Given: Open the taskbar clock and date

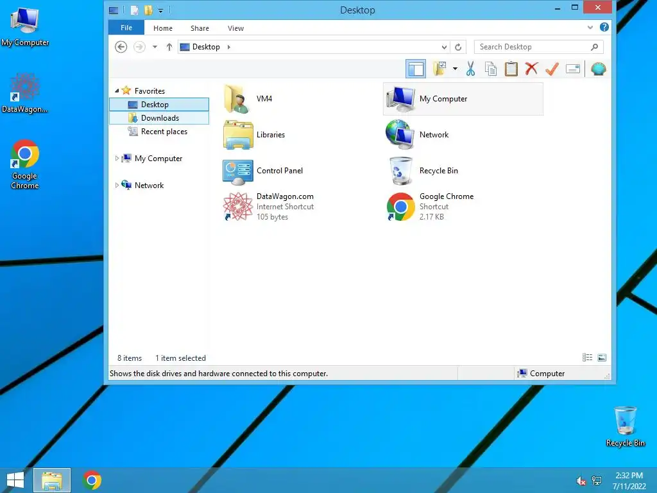Looking at the screenshot, I should pos(629,481).
